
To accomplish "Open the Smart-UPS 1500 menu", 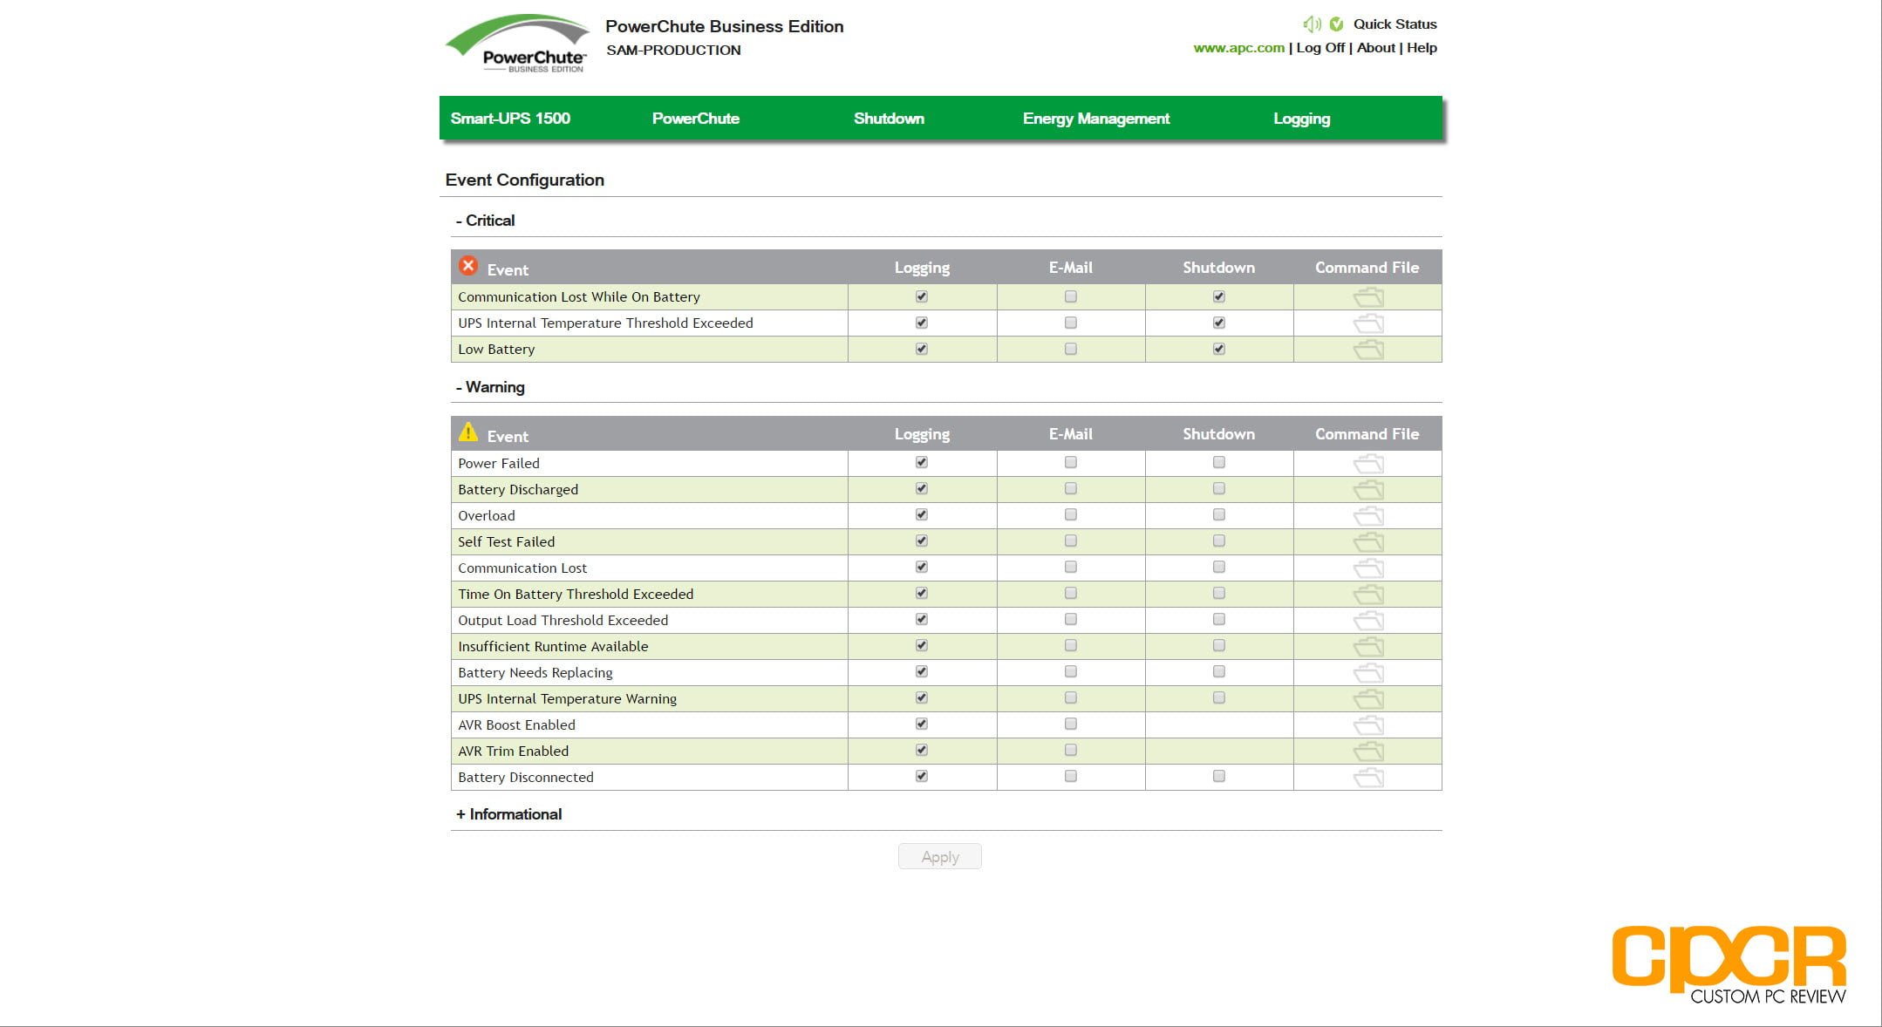I will point(510,119).
